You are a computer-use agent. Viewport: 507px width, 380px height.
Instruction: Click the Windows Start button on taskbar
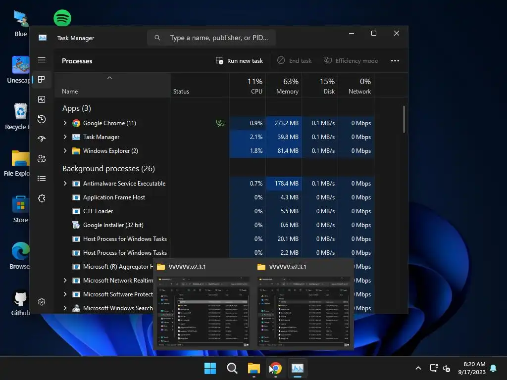(x=210, y=368)
